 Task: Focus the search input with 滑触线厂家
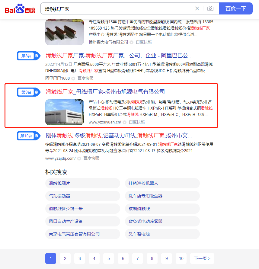pyautogui.click(x=118, y=8)
